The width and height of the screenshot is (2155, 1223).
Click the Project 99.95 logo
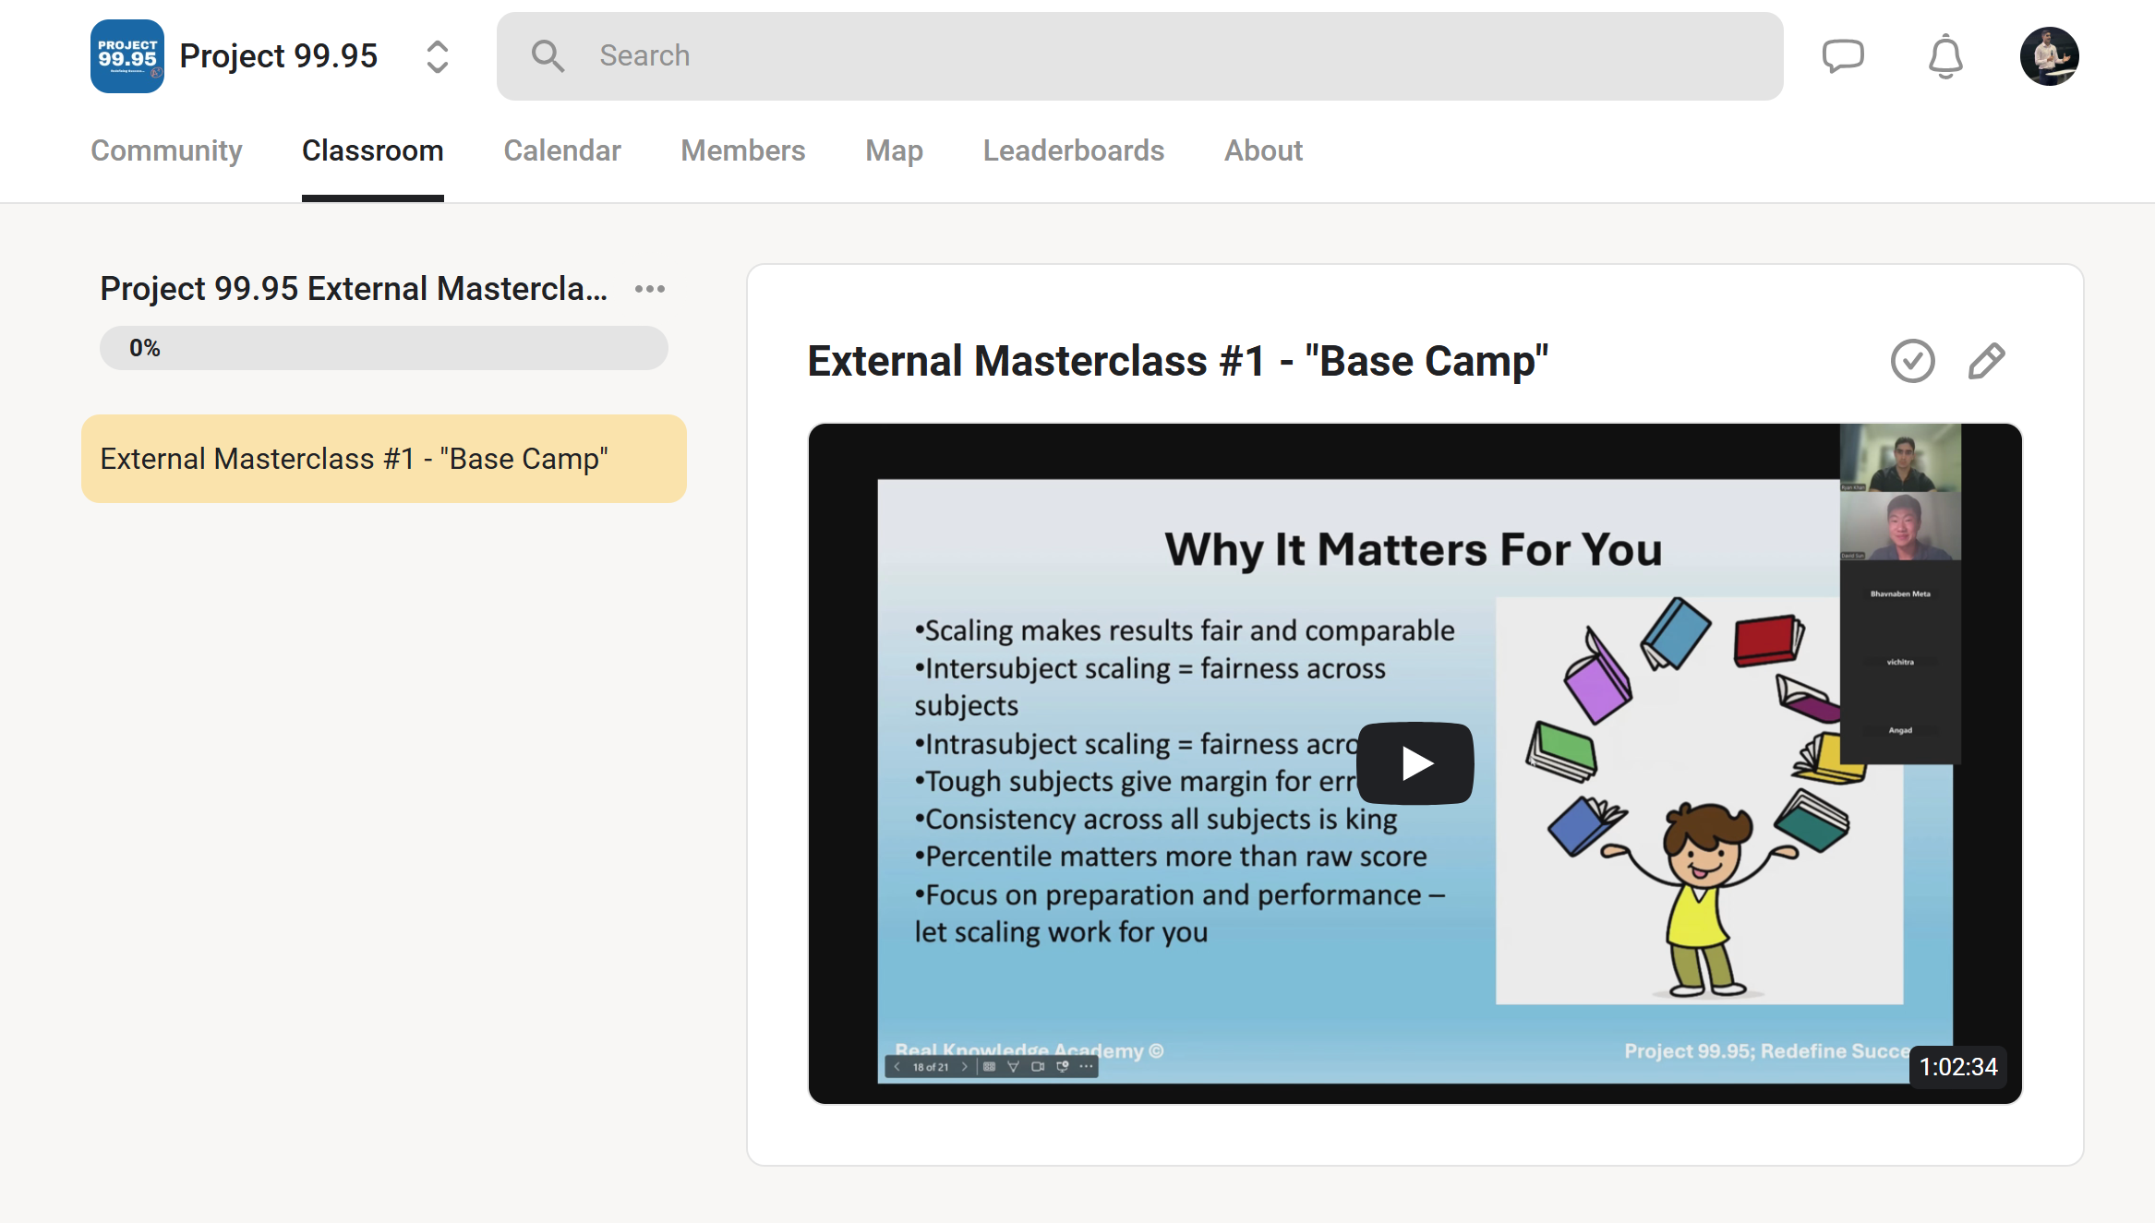(127, 56)
